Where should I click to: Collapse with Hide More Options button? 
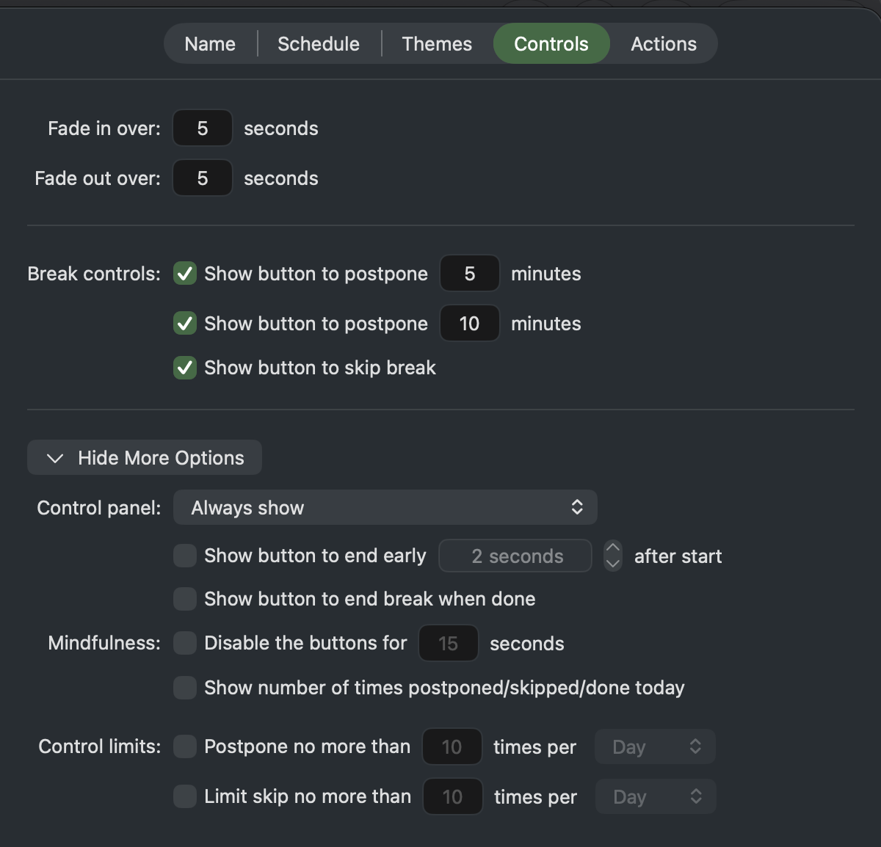pos(145,458)
